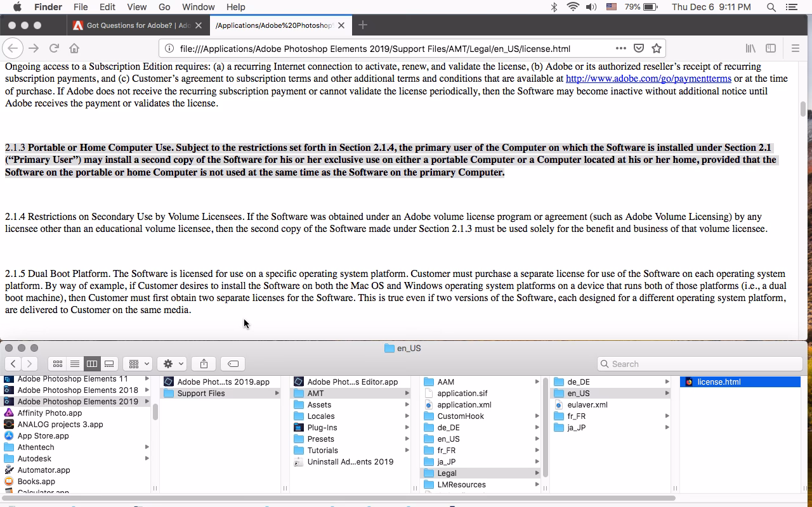The image size is (812, 507).
Task: Switch Finder to list view
Action: tap(75, 364)
